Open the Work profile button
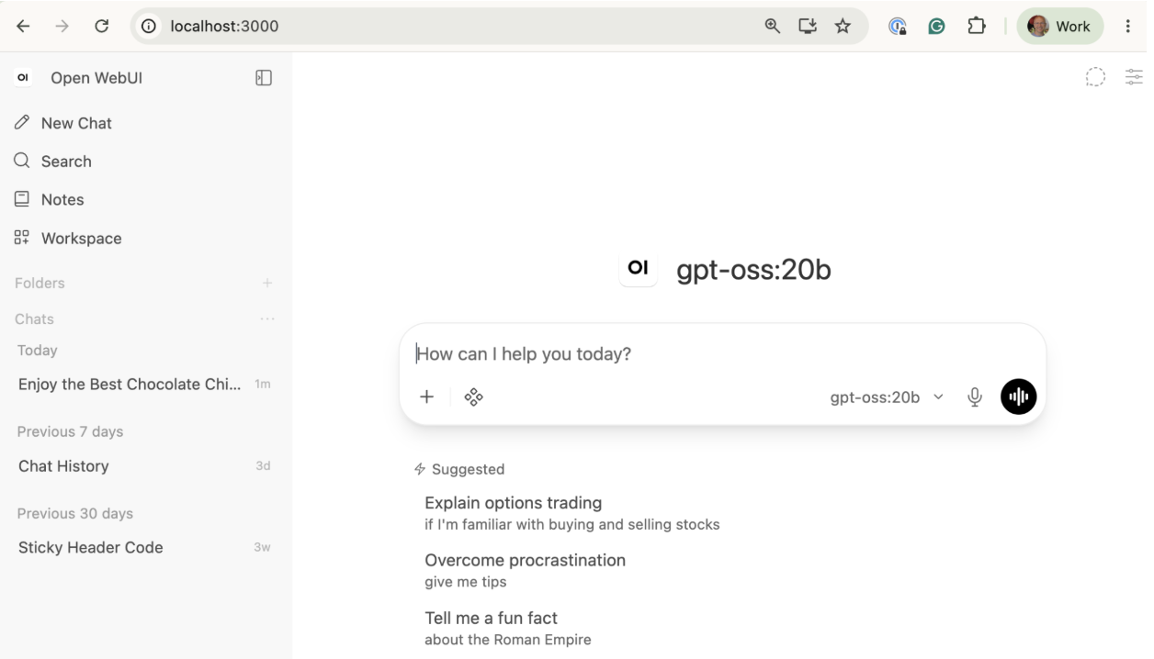 pyautogui.click(x=1059, y=27)
